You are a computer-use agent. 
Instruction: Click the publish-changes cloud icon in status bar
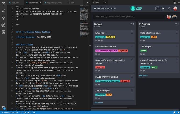point(21,112)
